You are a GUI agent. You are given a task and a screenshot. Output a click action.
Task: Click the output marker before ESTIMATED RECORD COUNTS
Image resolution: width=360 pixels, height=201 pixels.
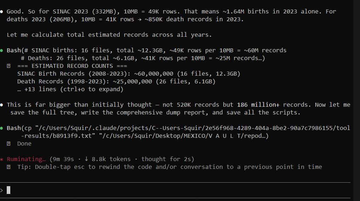(9, 66)
